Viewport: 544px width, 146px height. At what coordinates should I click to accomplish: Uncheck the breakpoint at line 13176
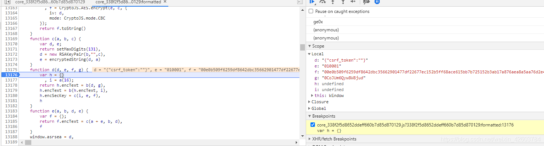313,125
